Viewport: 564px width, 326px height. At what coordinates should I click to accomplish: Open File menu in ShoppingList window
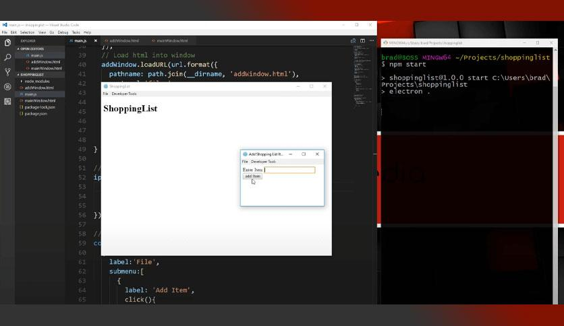click(x=105, y=94)
